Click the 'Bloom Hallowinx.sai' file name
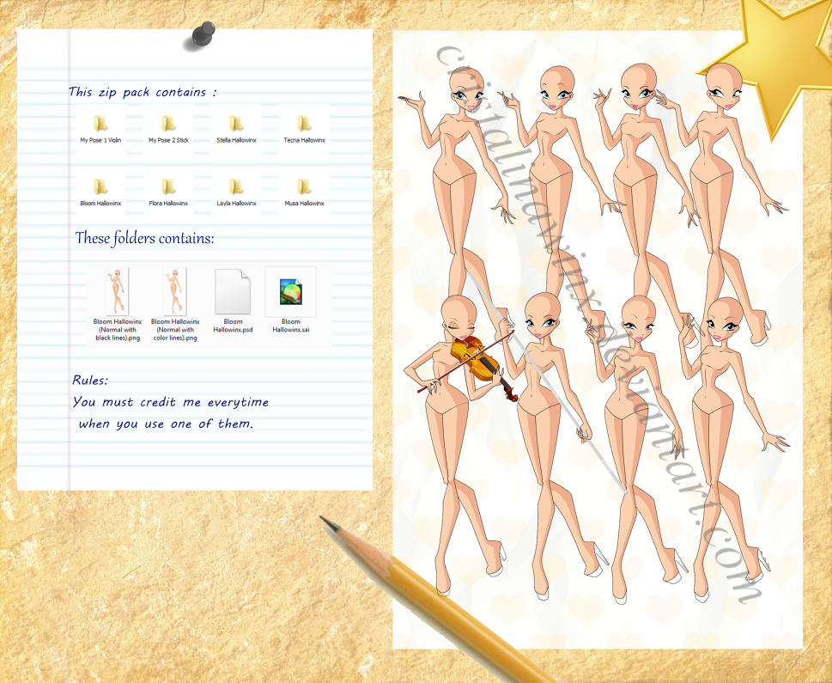This screenshot has width=832, height=683. coord(291,326)
